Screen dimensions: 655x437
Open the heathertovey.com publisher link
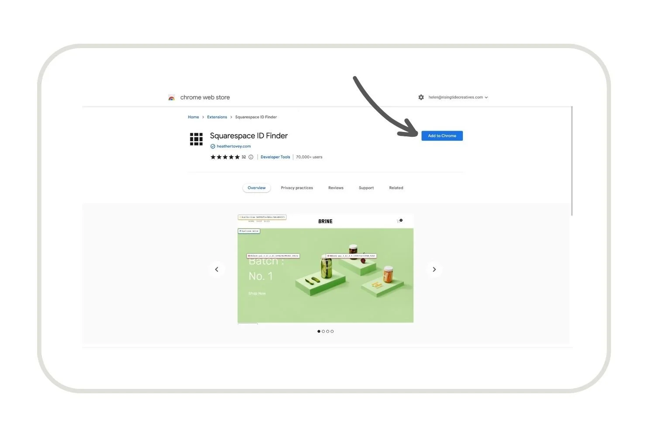234,146
